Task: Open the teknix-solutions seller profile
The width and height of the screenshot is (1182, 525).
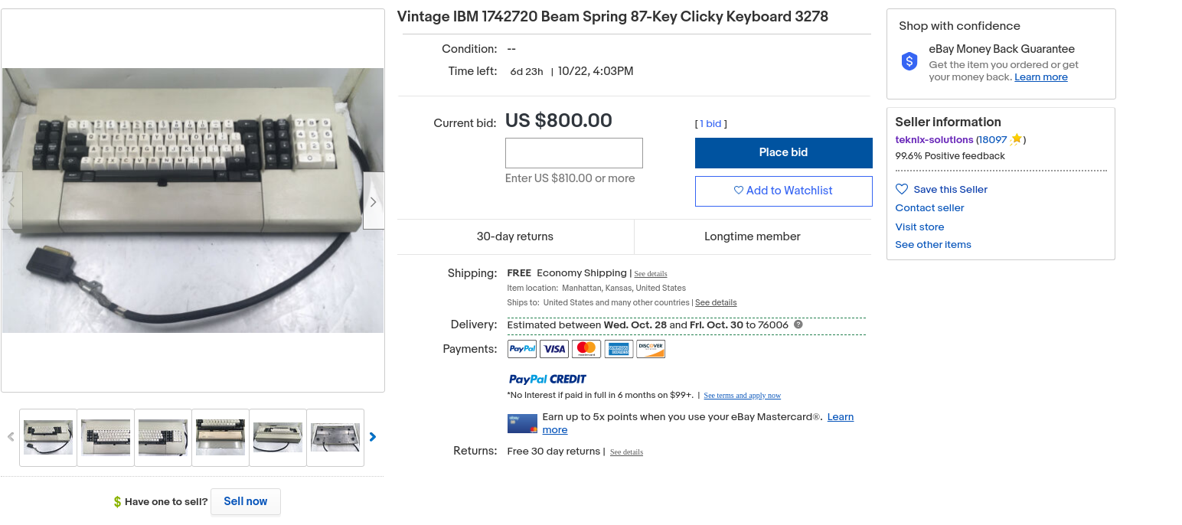Action: tap(934, 140)
